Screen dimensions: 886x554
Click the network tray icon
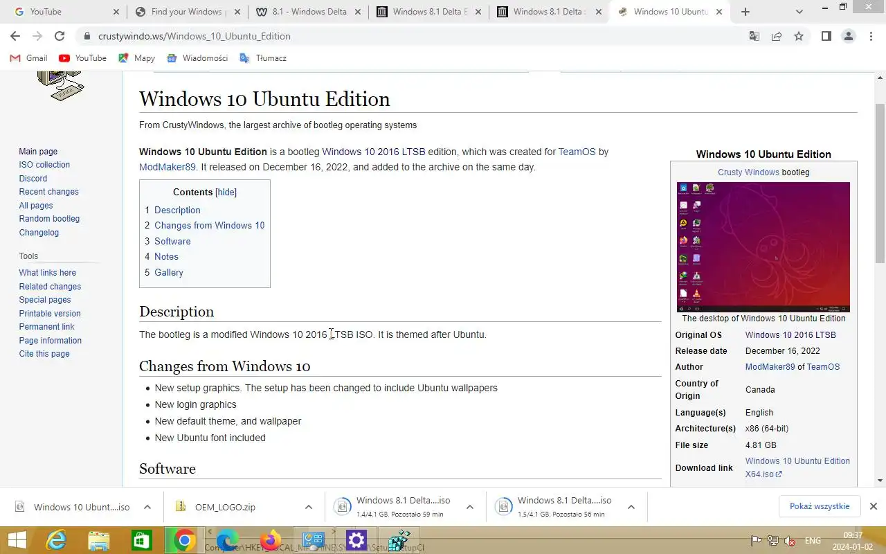point(772,541)
